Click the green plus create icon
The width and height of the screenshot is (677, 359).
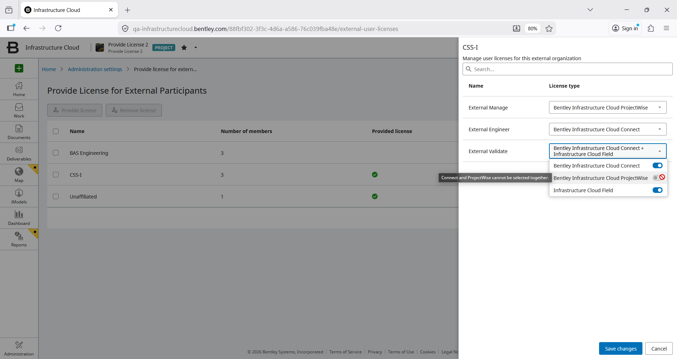tap(19, 68)
